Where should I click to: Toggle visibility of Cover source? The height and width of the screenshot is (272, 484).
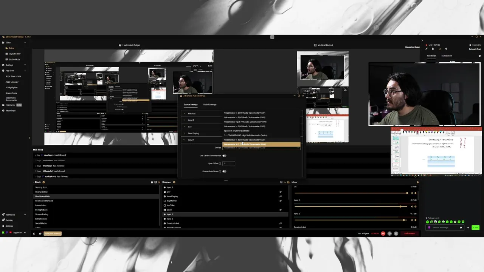[281, 210]
